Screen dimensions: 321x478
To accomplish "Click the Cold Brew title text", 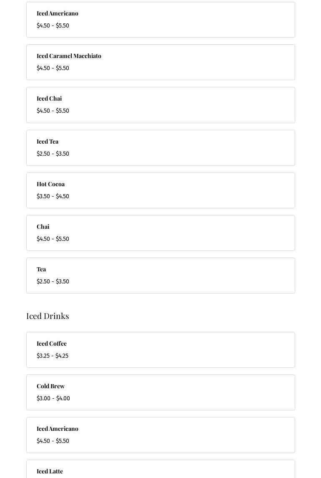I will click(50, 386).
